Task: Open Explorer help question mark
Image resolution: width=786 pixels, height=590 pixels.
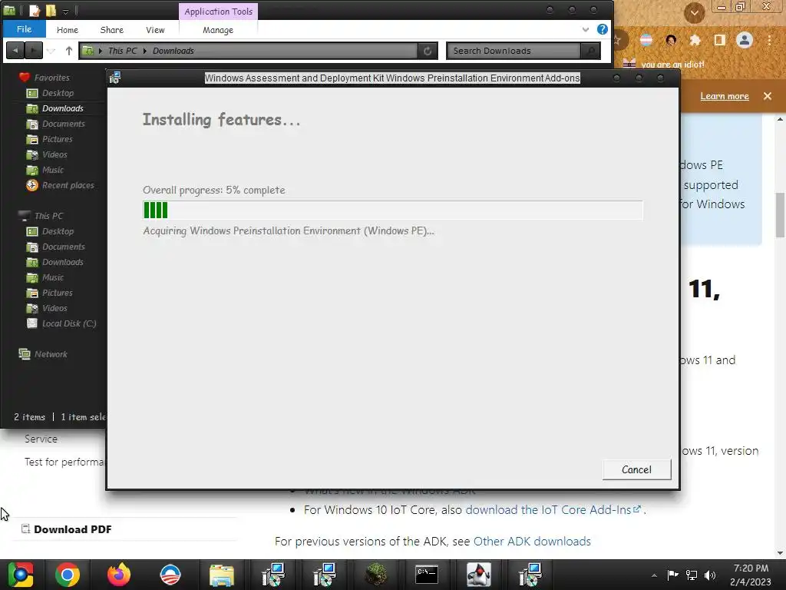Action: 602,29
